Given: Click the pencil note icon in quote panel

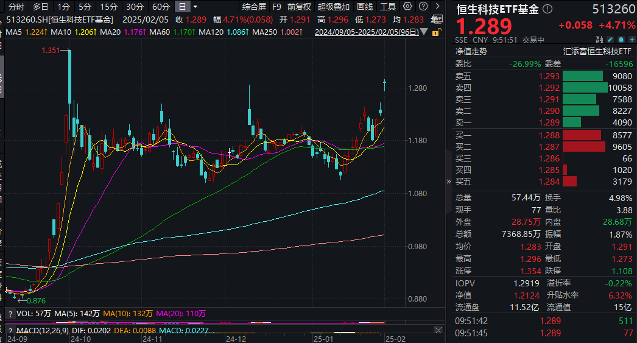Looking at the screenshot, I should coord(610,40).
